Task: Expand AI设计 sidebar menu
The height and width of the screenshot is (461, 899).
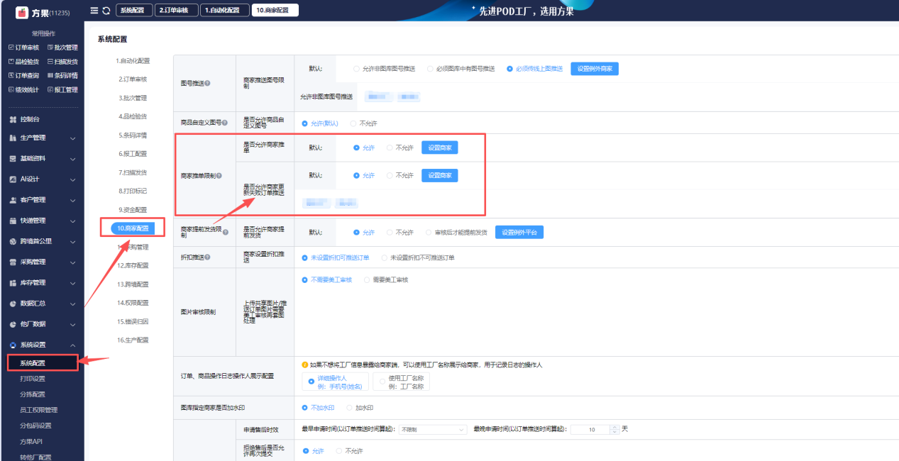Action: pos(42,179)
